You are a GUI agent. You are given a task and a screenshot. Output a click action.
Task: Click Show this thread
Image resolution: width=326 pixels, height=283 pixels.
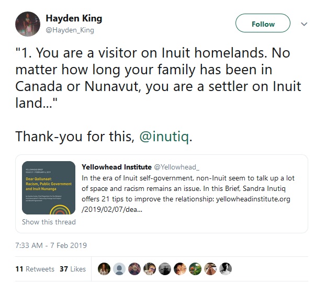coord(49,222)
